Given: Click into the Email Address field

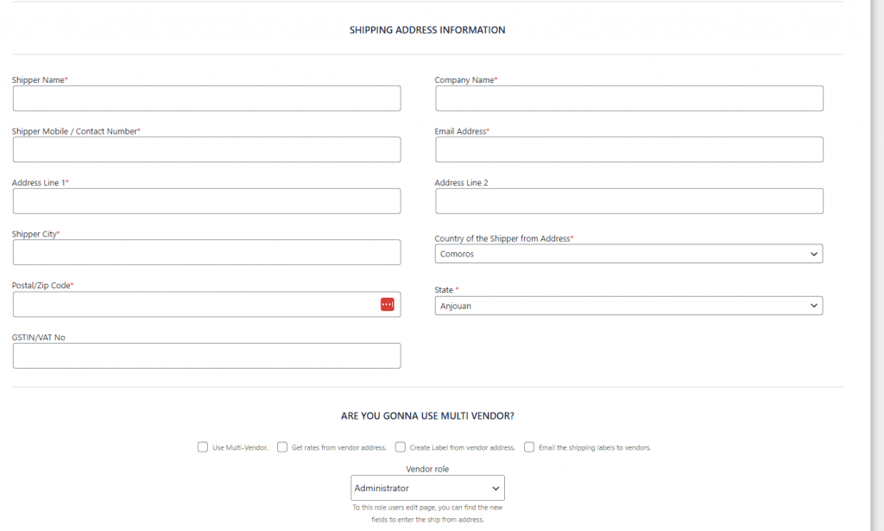Looking at the screenshot, I should tap(628, 149).
